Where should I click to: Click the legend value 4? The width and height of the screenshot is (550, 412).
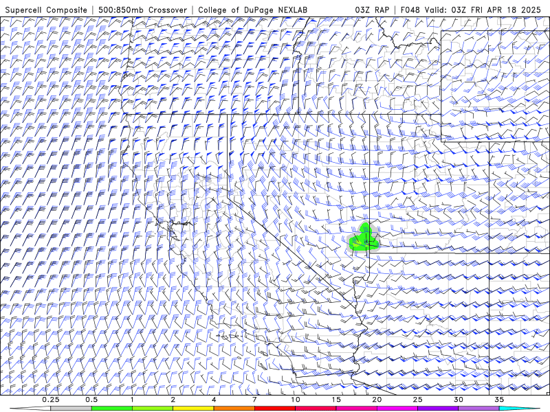[214, 400]
